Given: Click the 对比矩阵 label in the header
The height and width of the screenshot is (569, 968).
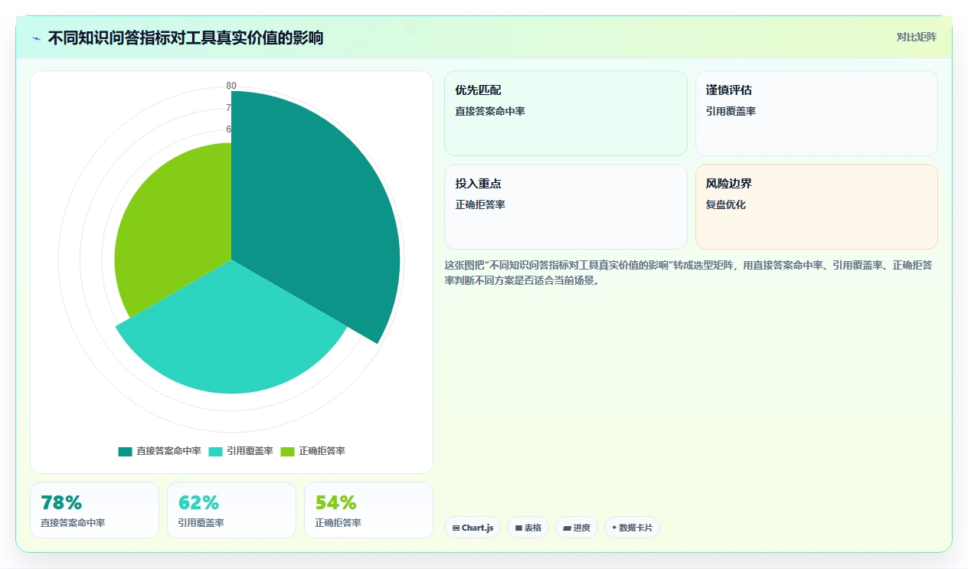Looking at the screenshot, I should 916,37.
